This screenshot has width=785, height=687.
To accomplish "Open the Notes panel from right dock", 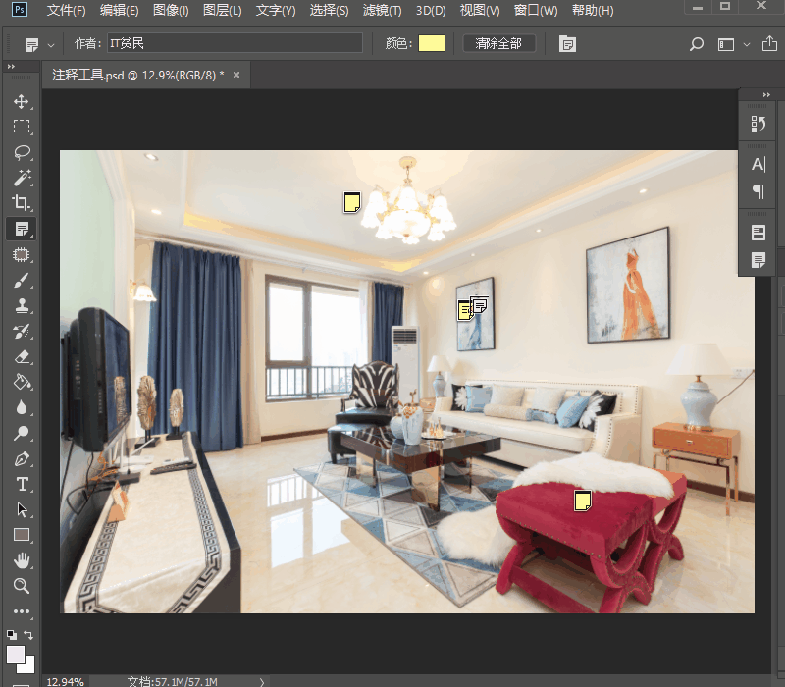I will click(x=758, y=260).
